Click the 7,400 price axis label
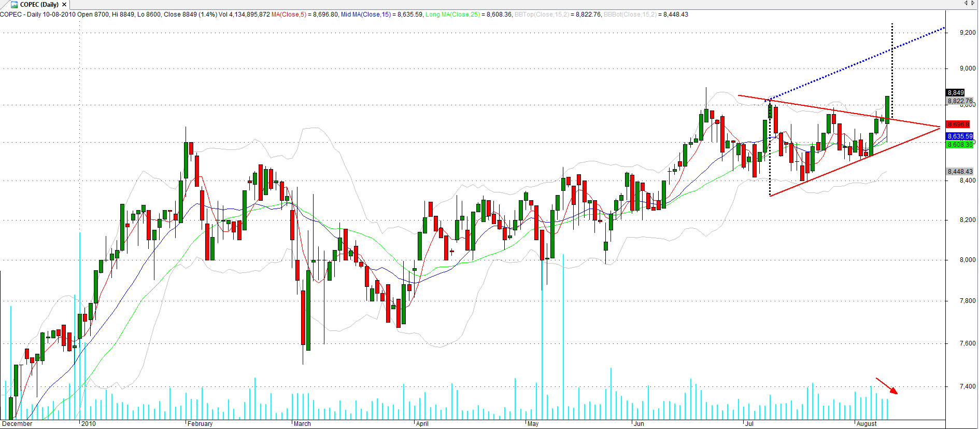The height and width of the screenshot is (429, 979). (x=968, y=386)
